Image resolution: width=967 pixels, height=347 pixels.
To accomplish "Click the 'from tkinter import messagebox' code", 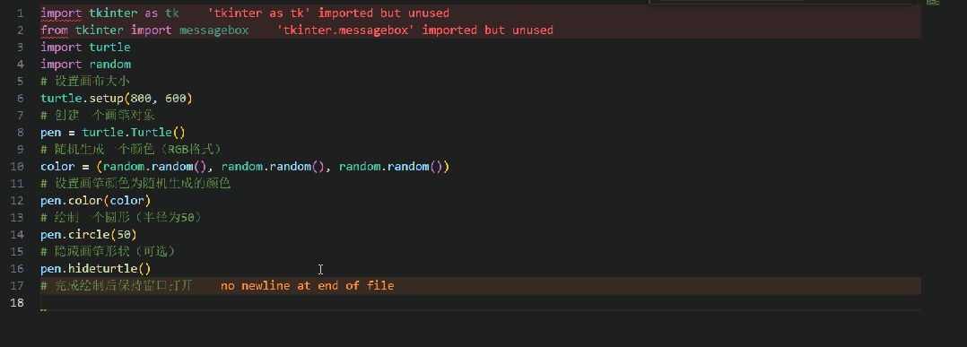I will pyautogui.click(x=144, y=30).
